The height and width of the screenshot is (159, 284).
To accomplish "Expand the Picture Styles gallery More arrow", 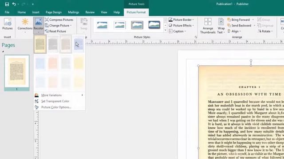I will 165,31.
